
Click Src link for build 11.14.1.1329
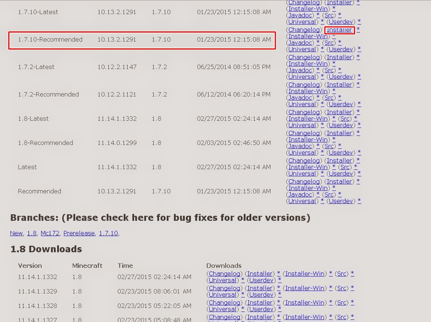pyautogui.click(x=342, y=288)
